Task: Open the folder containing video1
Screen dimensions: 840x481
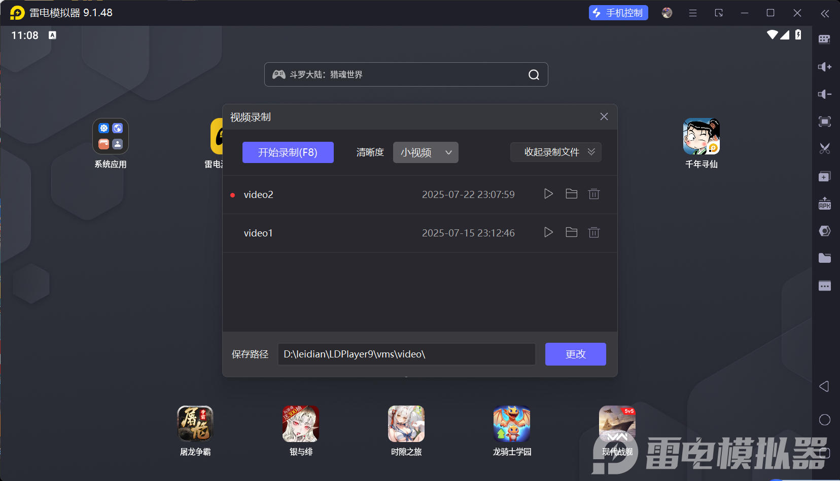Action: tap(572, 232)
